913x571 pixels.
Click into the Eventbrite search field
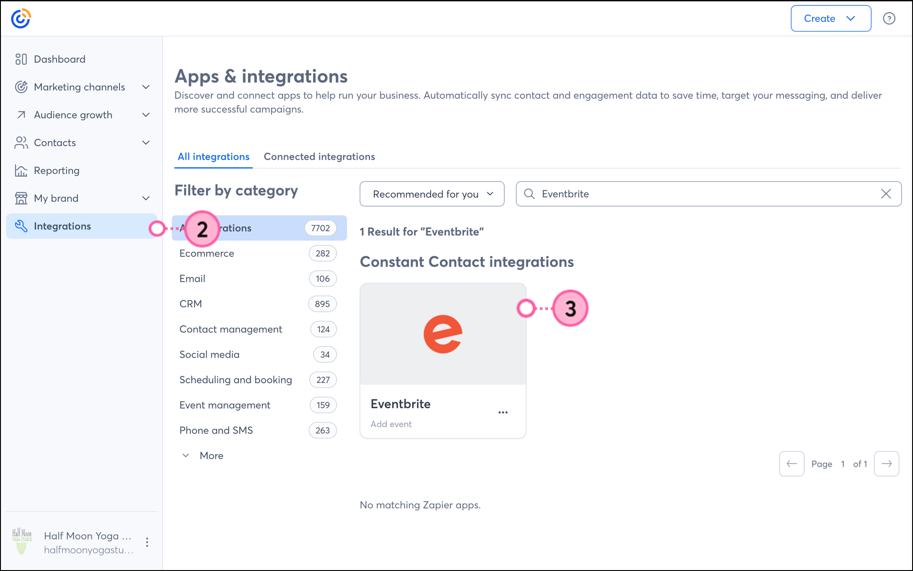pyautogui.click(x=708, y=194)
